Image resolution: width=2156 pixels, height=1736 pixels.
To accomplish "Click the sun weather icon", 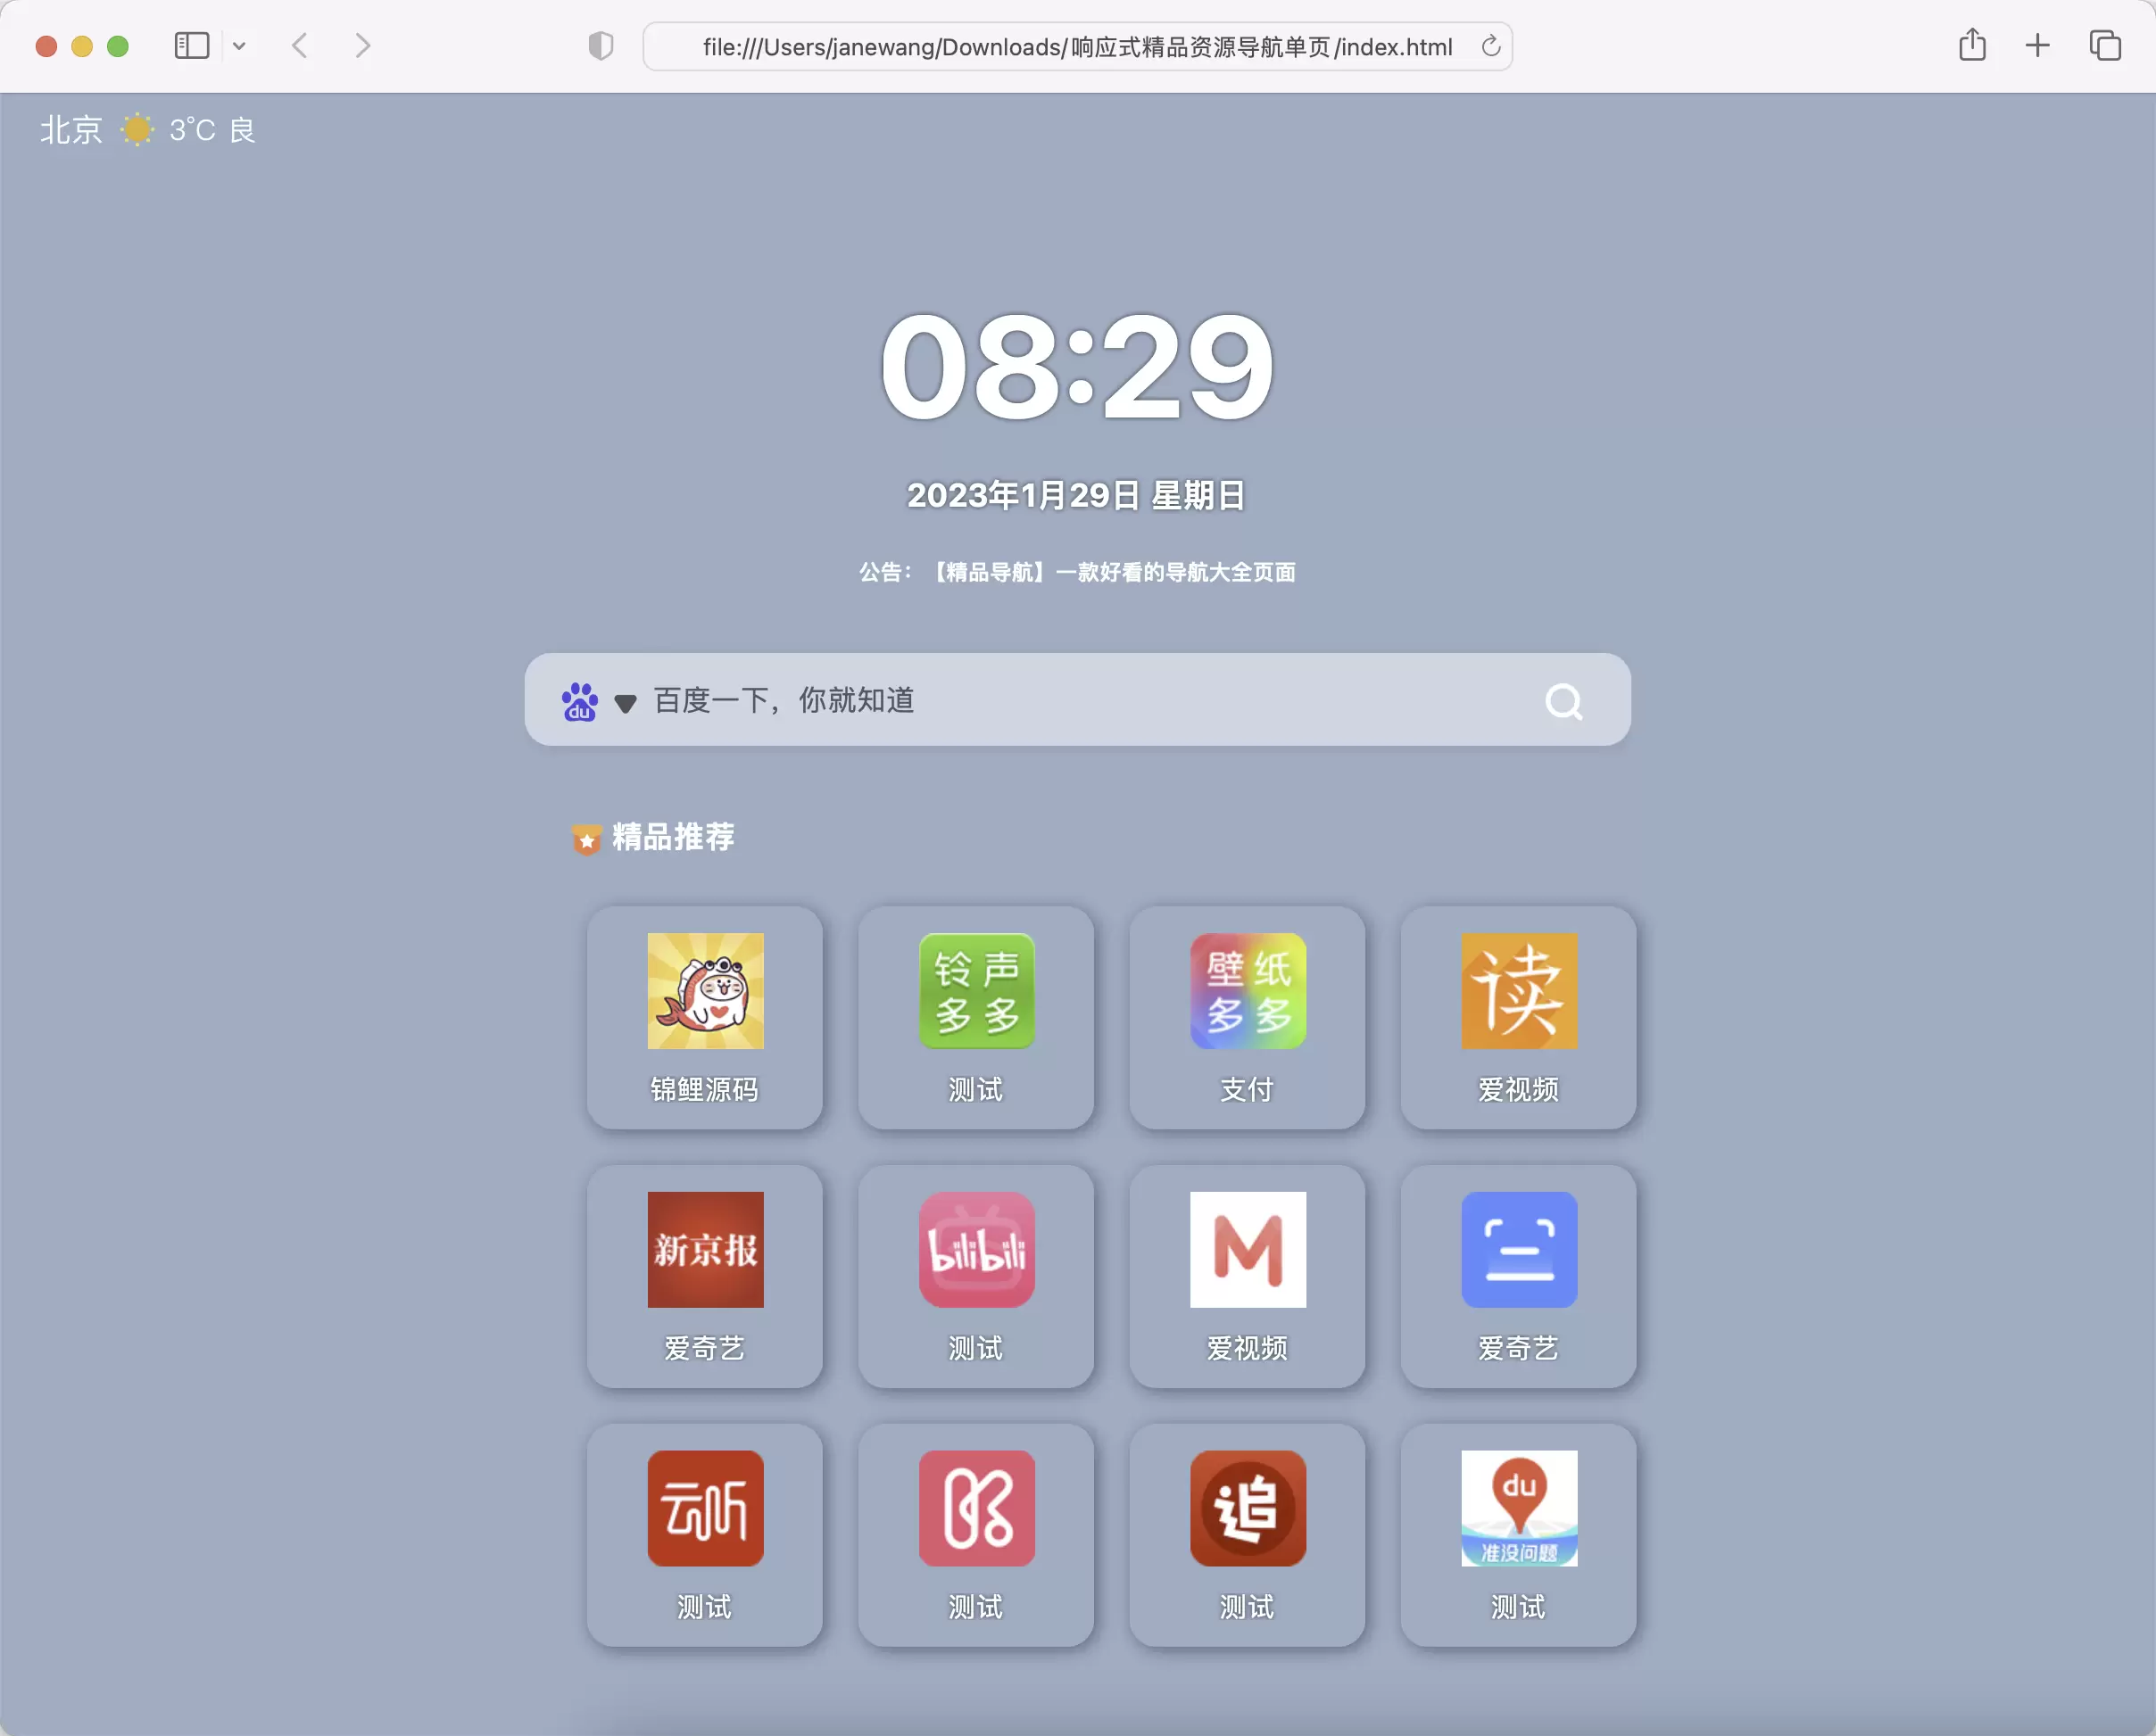I will (x=137, y=130).
